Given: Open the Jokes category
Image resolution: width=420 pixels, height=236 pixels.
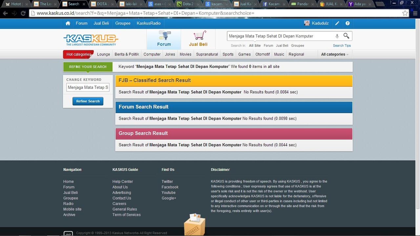Looking at the screenshot, I should 170,54.
